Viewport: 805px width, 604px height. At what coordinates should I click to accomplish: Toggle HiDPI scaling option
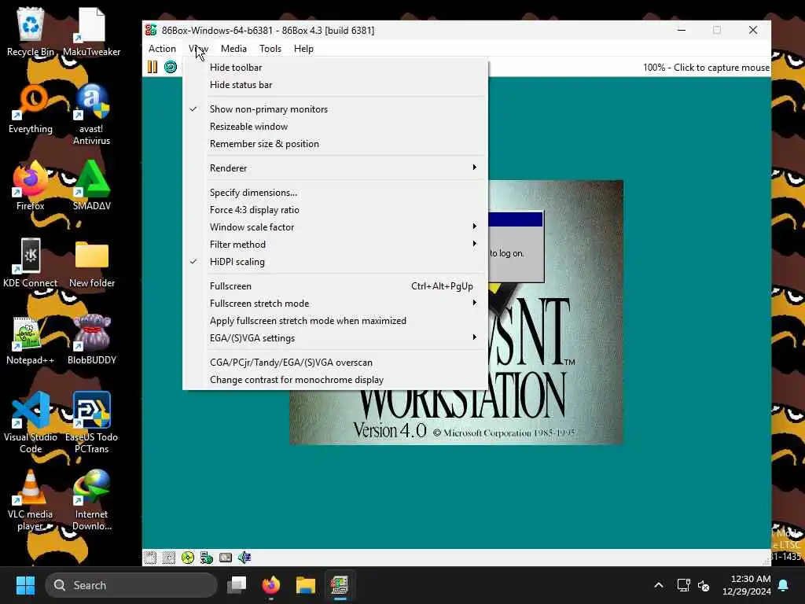click(x=335, y=261)
